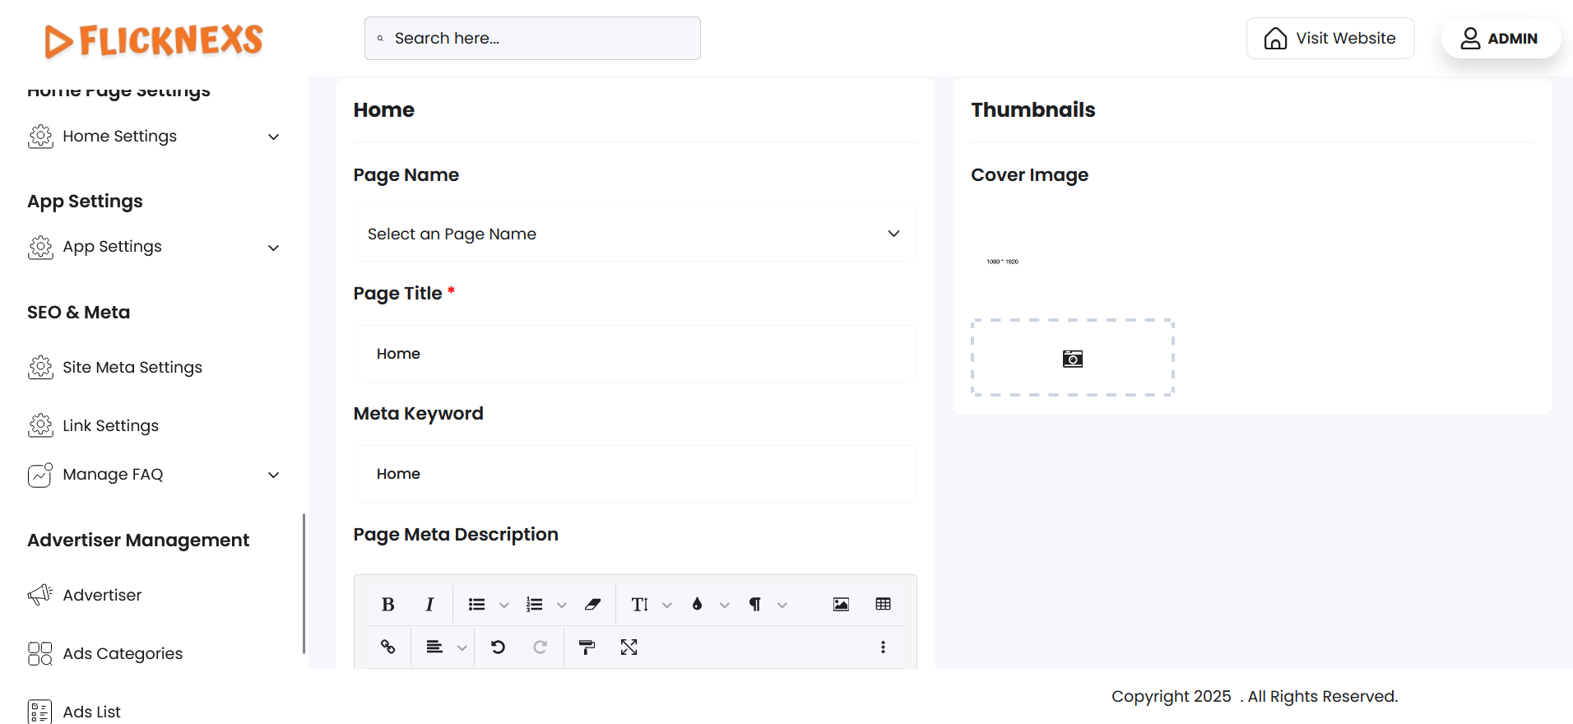
Task: Click the Cover Image upload box
Action: point(1072,358)
